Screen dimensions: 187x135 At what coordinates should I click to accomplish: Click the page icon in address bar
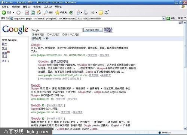click(12, 18)
